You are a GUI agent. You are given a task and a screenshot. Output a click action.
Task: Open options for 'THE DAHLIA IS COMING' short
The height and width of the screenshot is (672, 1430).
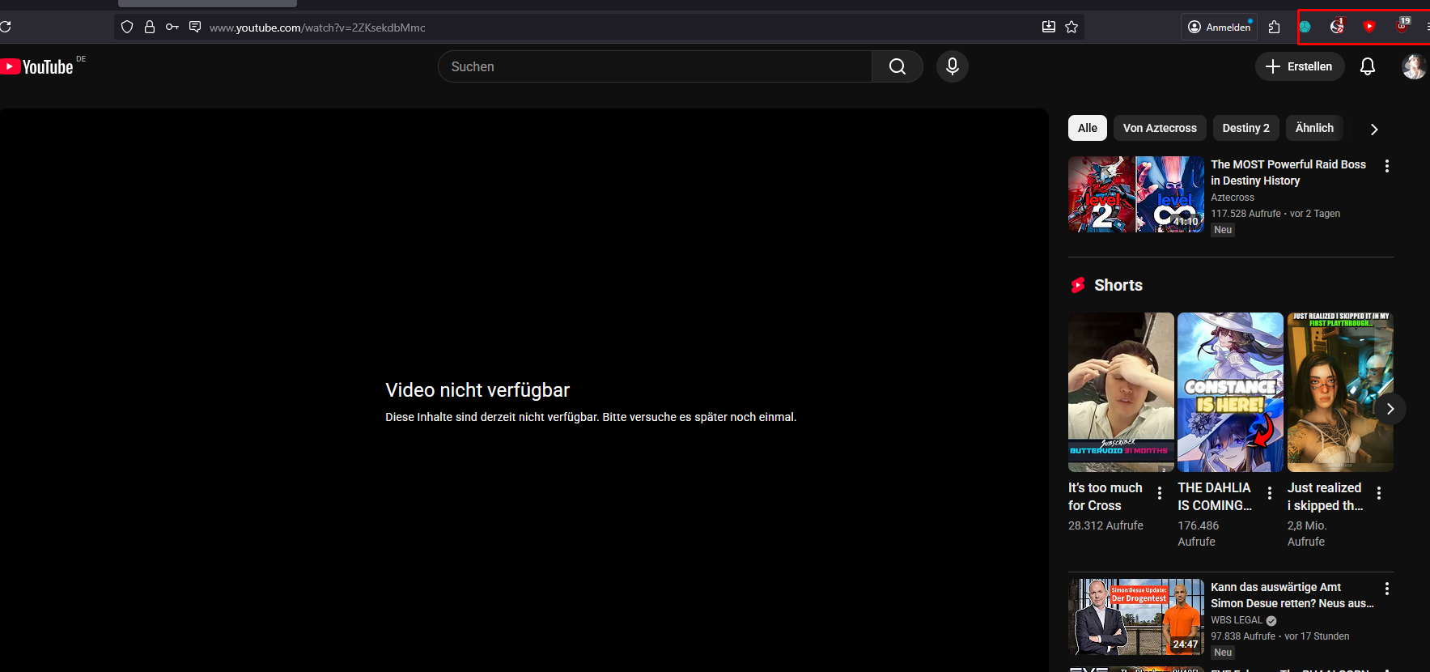[1269, 493]
